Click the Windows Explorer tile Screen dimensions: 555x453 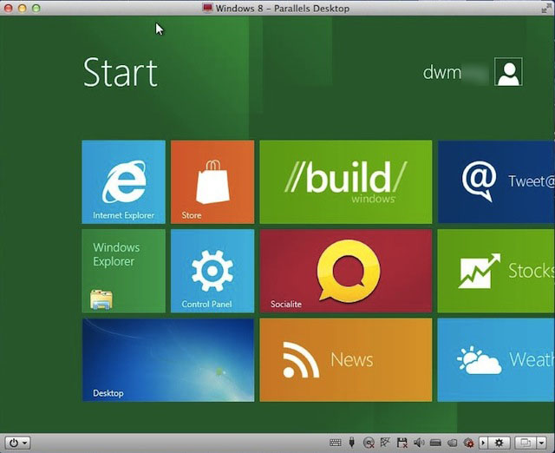[123, 271]
